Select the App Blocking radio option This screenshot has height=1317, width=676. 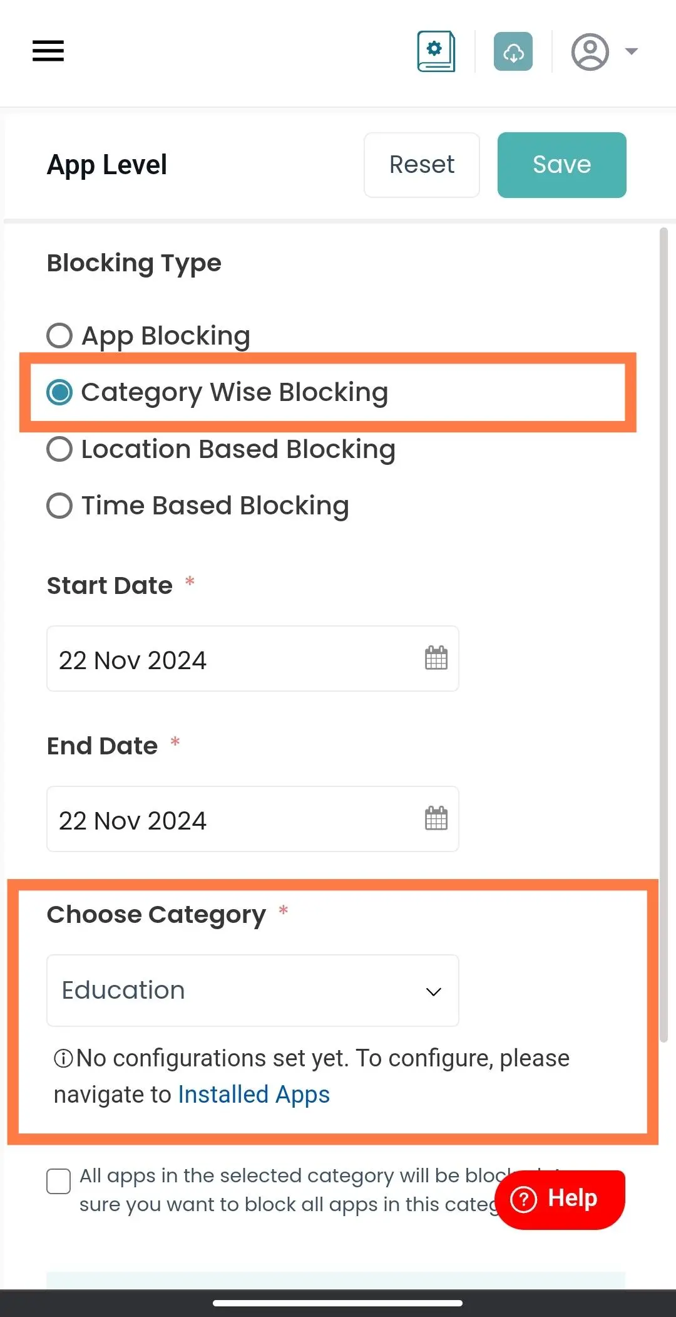[59, 335]
